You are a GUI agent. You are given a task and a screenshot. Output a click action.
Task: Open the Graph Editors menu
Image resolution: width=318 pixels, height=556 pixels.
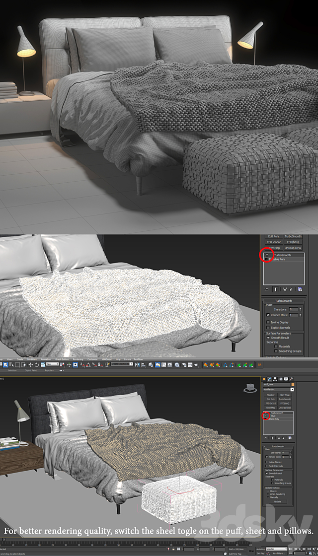[62, 359]
